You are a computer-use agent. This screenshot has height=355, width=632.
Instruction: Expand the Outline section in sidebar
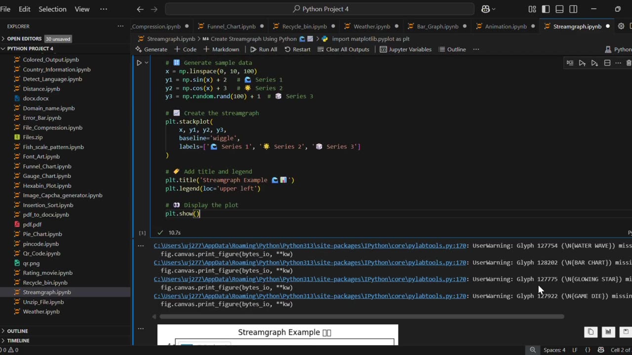tap(17, 331)
